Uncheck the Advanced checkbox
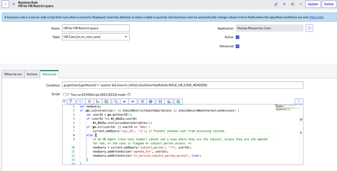This screenshot has width=337, height=171. 237,46
